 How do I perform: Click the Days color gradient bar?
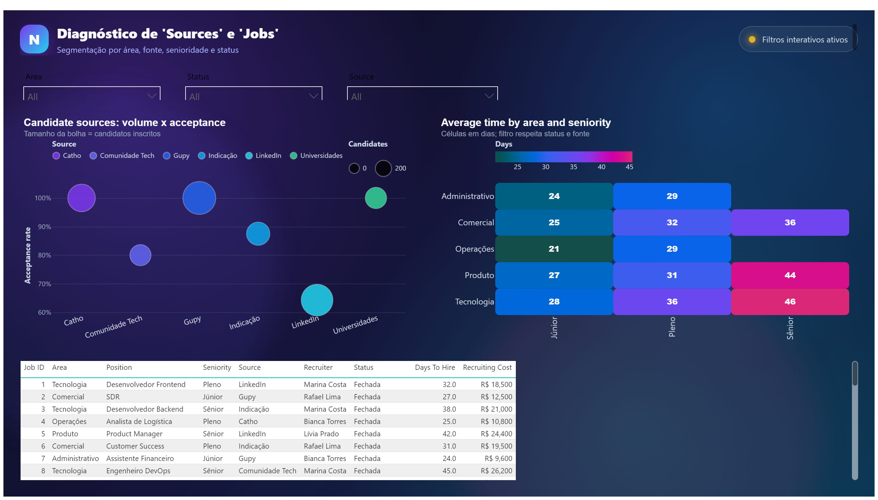564,157
